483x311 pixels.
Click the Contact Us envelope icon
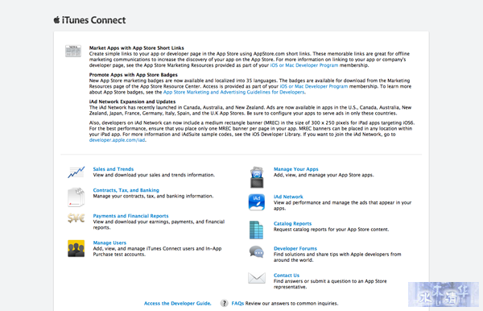click(x=257, y=278)
